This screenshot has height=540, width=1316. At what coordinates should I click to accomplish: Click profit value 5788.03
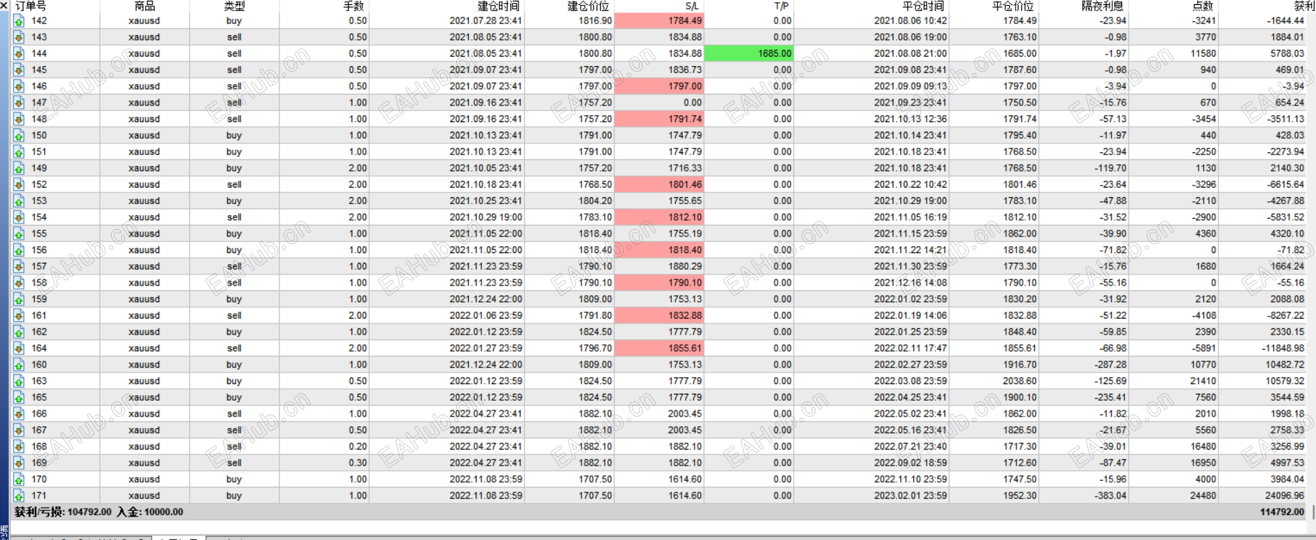(x=1287, y=53)
